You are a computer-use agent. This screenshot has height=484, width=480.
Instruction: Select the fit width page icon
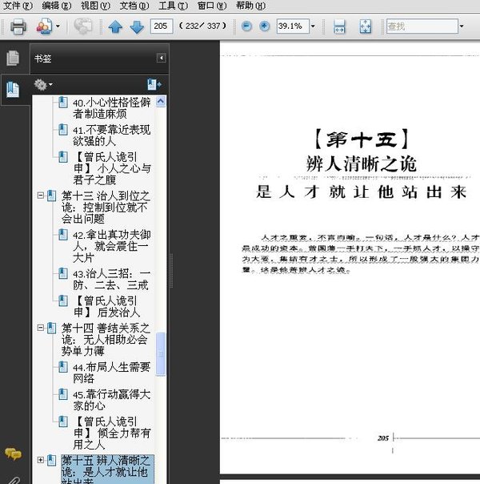[x=339, y=26]
